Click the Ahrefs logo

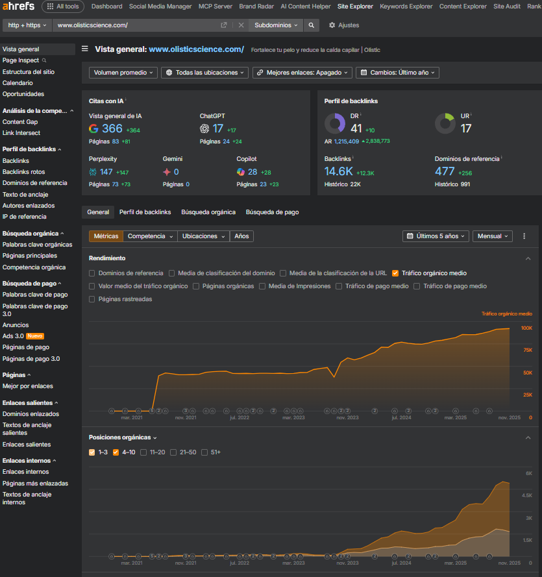pyautogui.click(x=19, y=6)
